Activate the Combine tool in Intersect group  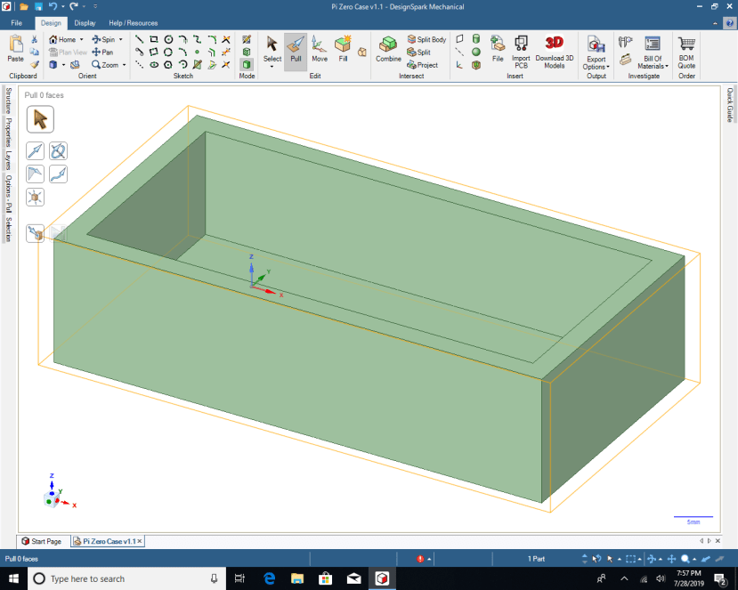[x=387, y=51]
